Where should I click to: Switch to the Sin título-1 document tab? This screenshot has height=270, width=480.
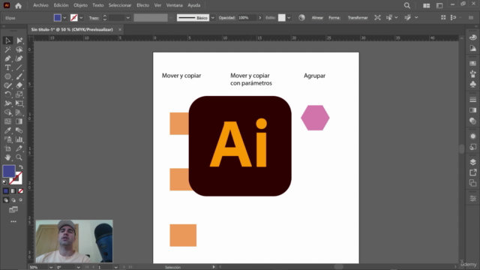72,29
